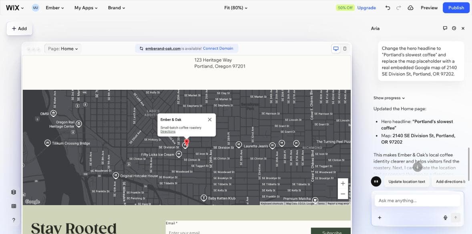Image resolution: width=472 pixels, height=234 pixels.
Task: Start voice input with the microphone
Action: 445,218
